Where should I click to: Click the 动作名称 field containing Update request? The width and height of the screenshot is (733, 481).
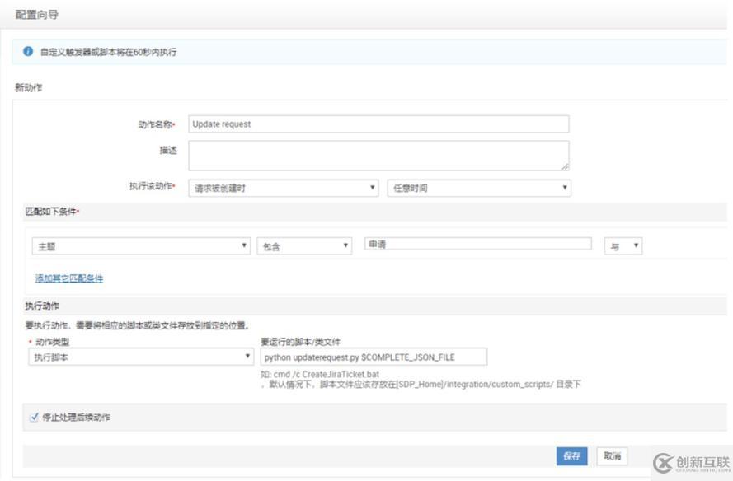point(378,124)
